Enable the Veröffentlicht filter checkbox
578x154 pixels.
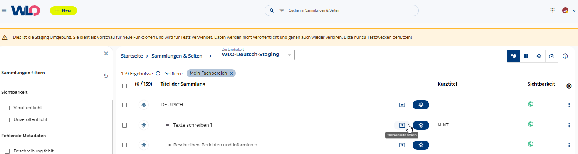[x=7, y=108]
